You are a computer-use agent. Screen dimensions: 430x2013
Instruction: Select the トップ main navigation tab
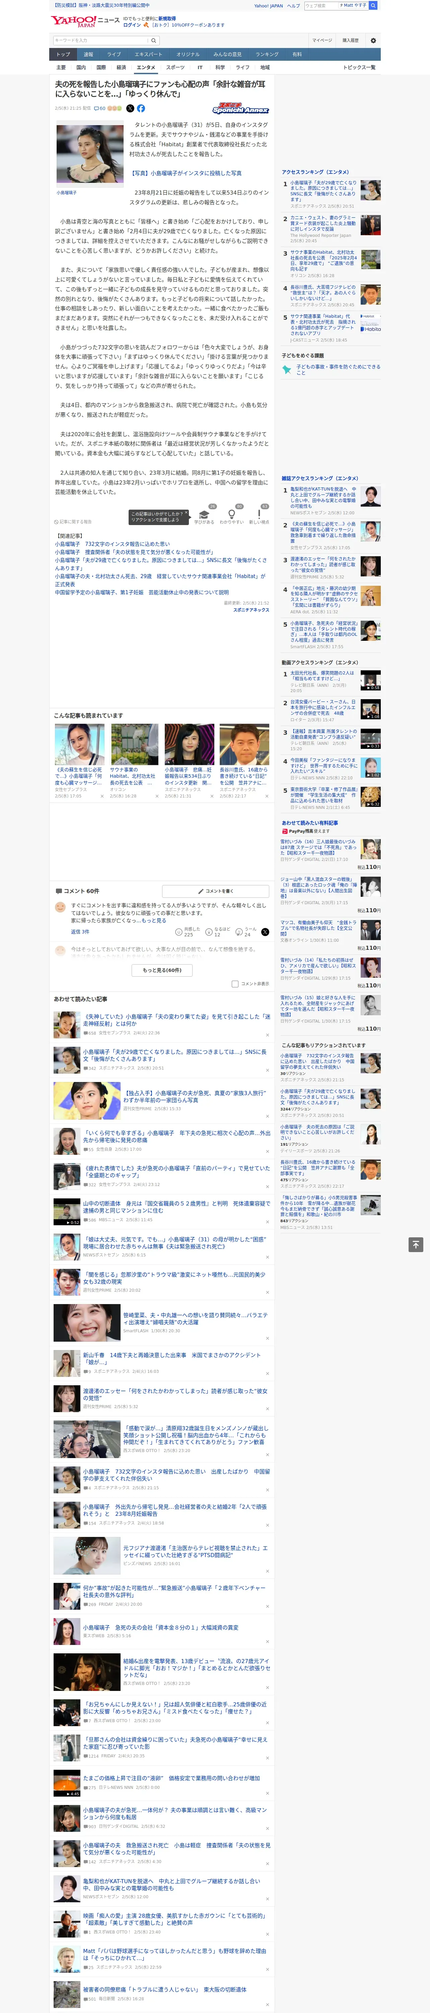pos(63,55)
